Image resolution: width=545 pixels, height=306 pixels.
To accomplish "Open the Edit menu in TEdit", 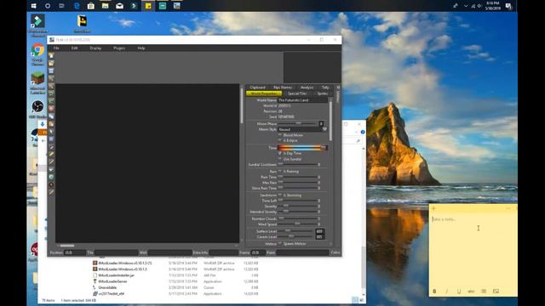I will [74, 48].
